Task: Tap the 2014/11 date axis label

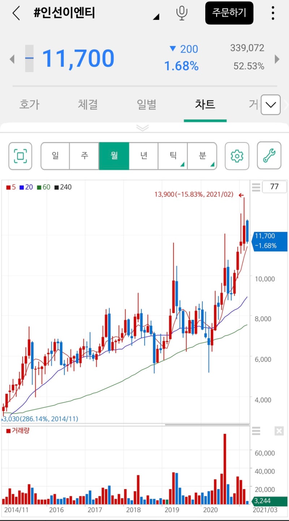Action: pos(16,510)
